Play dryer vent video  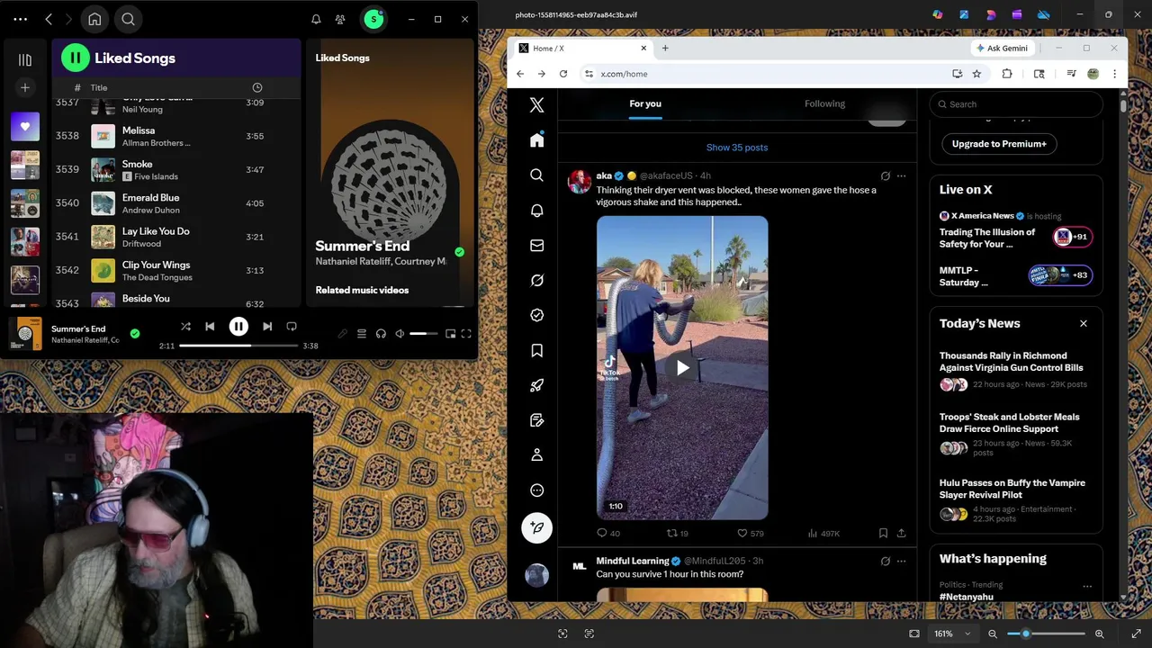click(682, 367)
